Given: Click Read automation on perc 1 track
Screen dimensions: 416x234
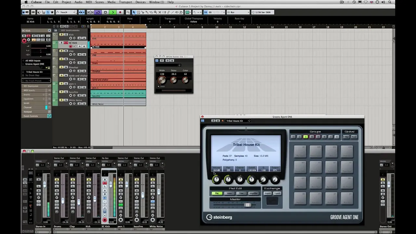Looking at the screenshot, I should pyautogui.click(x=79, y=87).
